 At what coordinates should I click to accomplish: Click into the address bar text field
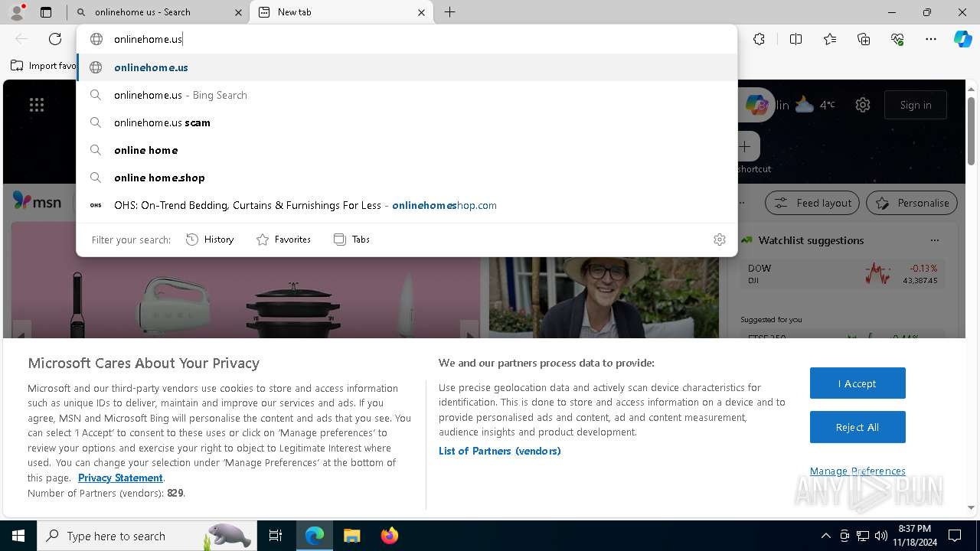click(406, 39)
